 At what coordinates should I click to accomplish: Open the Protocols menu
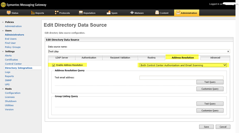click(x=62, y=13)
